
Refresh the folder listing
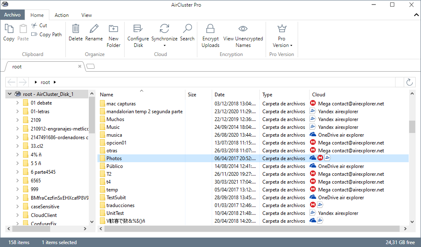click(x=409, y=82)
